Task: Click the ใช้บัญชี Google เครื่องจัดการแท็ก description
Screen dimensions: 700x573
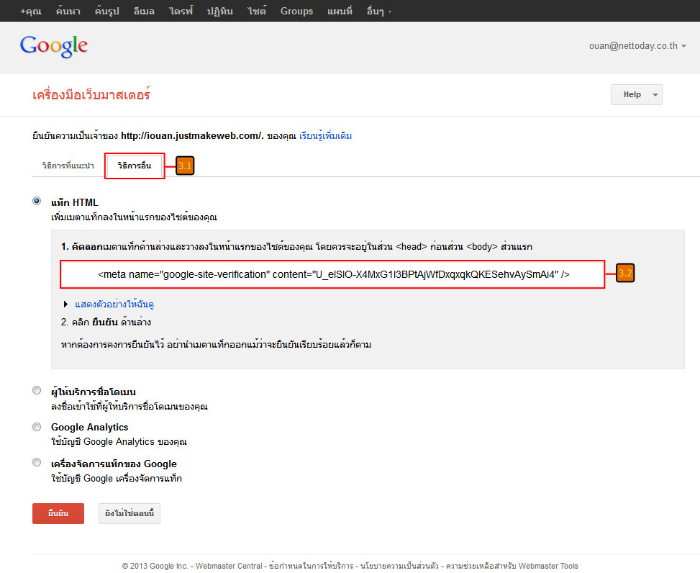Action: (x=117, y=478)
